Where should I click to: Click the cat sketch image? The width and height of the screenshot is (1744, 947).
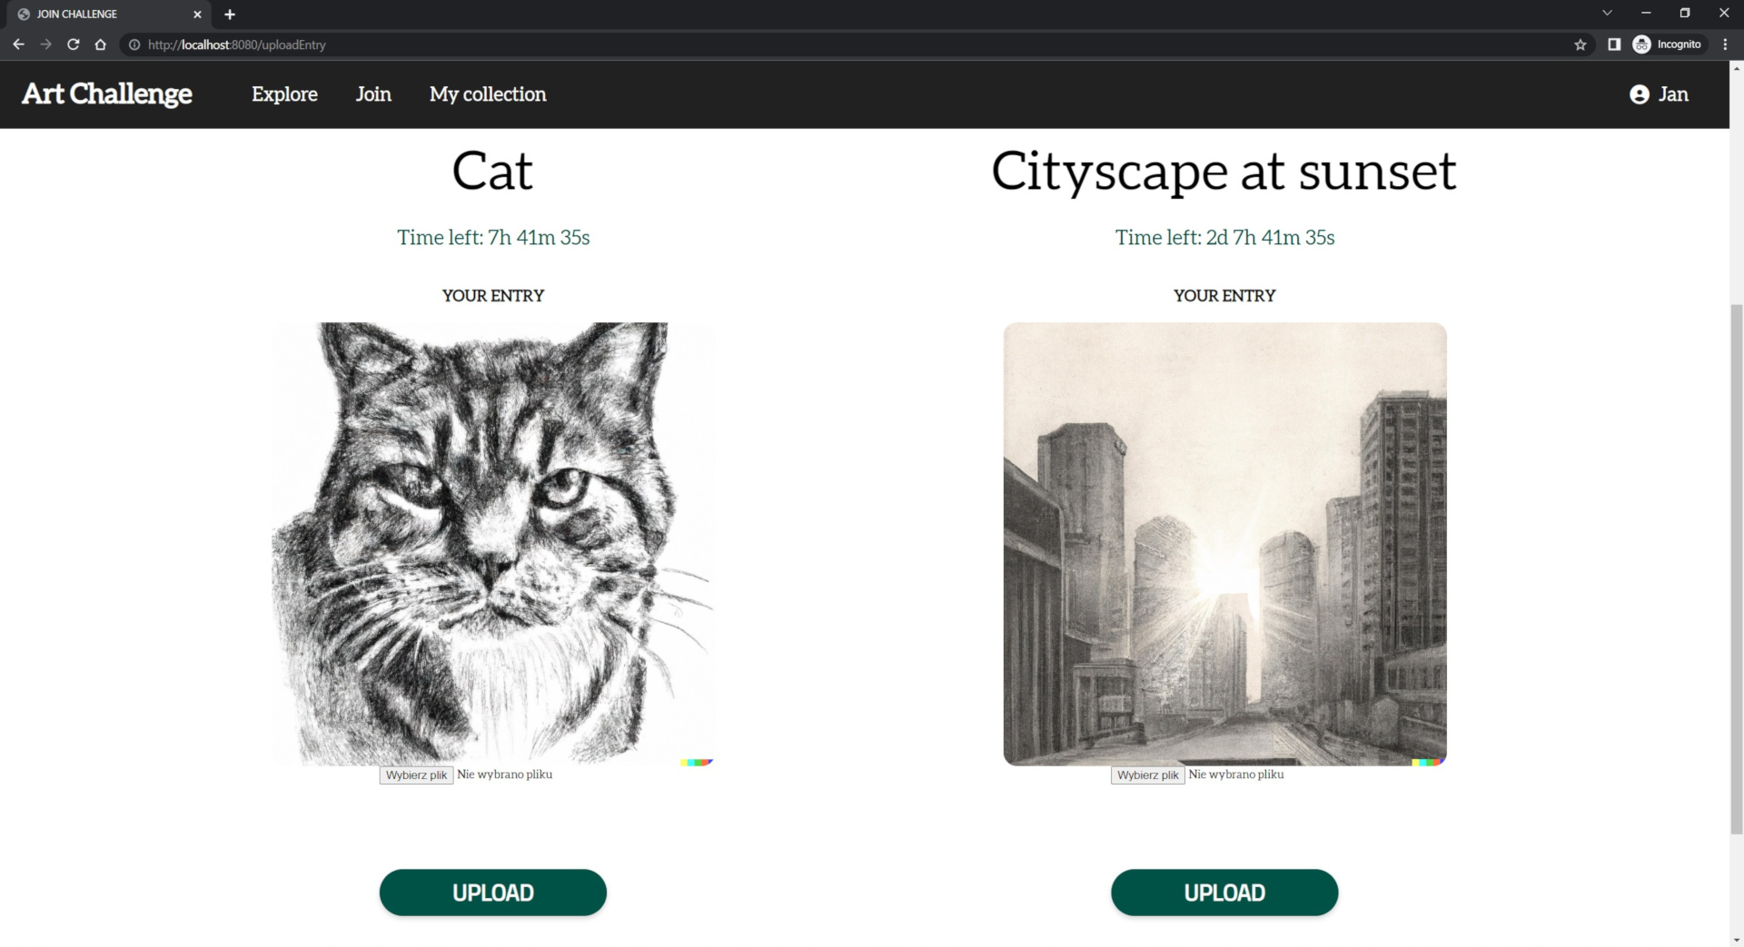tap(493, 544)
